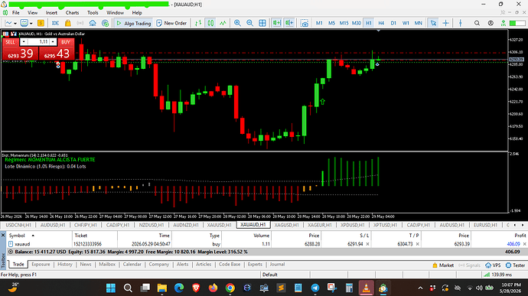Open Google Chrome from the taskbar
Screen dimensions: 528x296
pyautogui.click(x=230, y=288)
